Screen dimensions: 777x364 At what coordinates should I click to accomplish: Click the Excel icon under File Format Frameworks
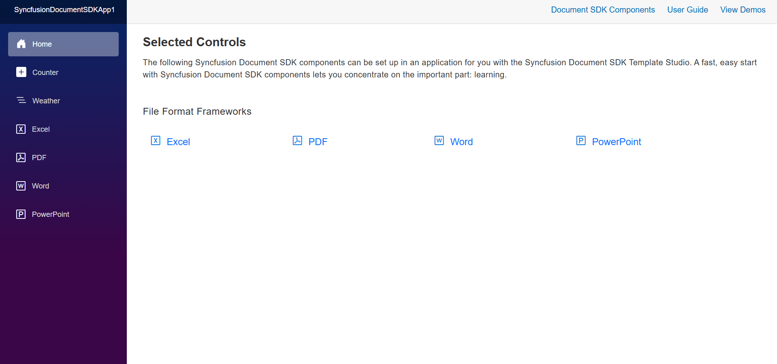pyautogui.click(x=156, y=140)
